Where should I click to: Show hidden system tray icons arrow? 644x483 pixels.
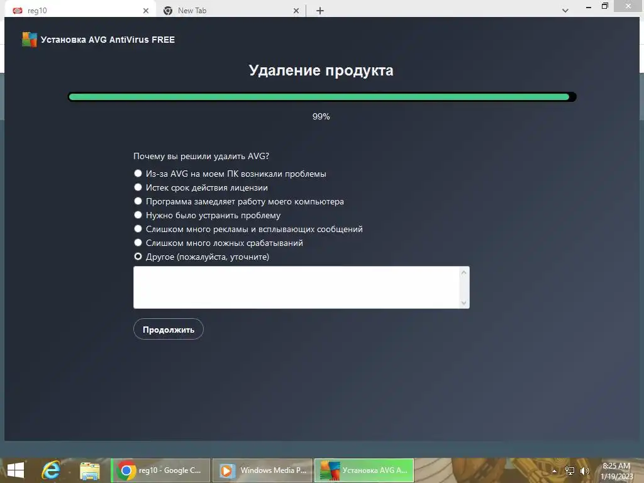555,470
